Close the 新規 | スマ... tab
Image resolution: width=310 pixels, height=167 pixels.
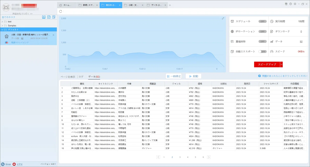(97, 5)
